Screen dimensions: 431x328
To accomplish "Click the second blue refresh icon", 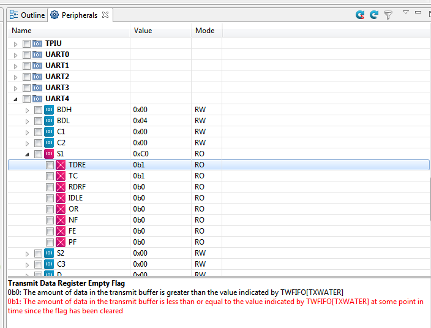I will click(x=374, y=15).
